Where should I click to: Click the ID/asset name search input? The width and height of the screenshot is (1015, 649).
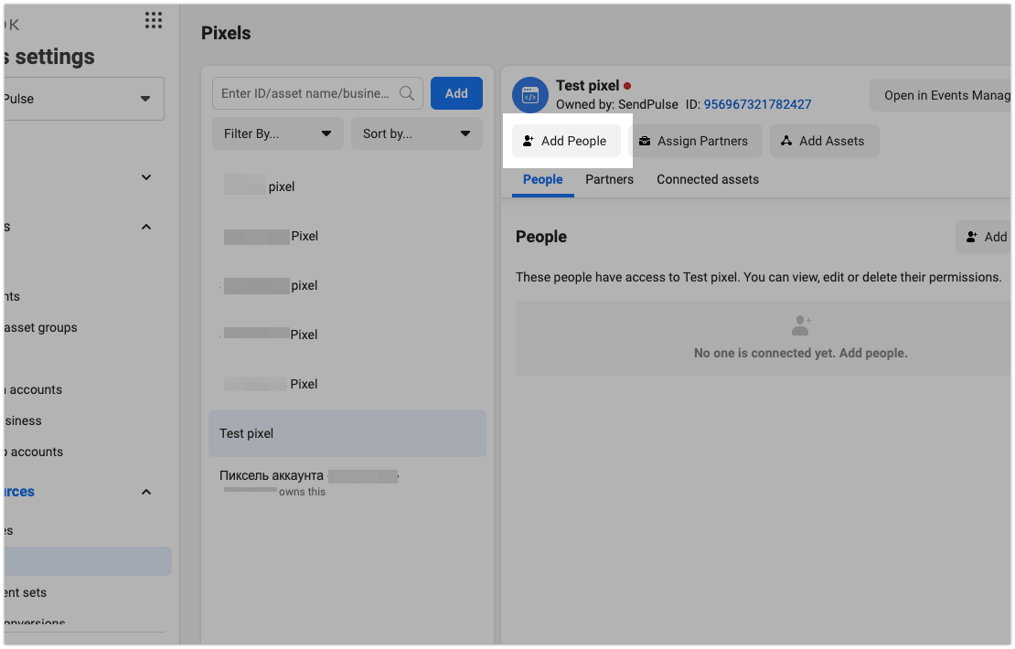click(306, 93)
